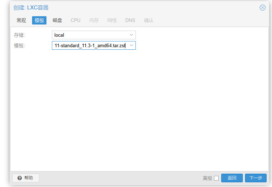Image resolution: width=272 pixels, height=187 pixels.
Task: Click the 返回 button
Action: click(x=232, y=178)
